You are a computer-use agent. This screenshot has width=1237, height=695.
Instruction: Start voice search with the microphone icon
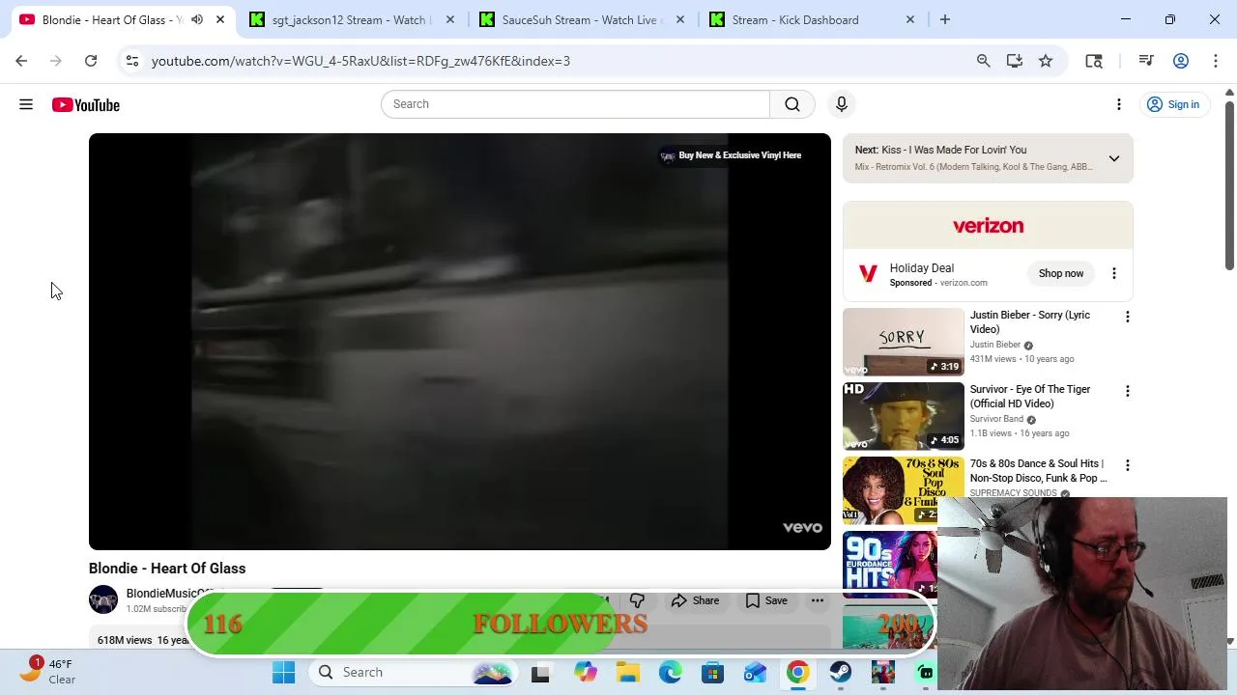[842, 104]
